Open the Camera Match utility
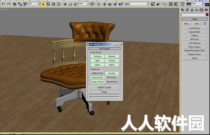Viewport: 210px width, 135px height. pyautogui.click(x=195, y=32)
